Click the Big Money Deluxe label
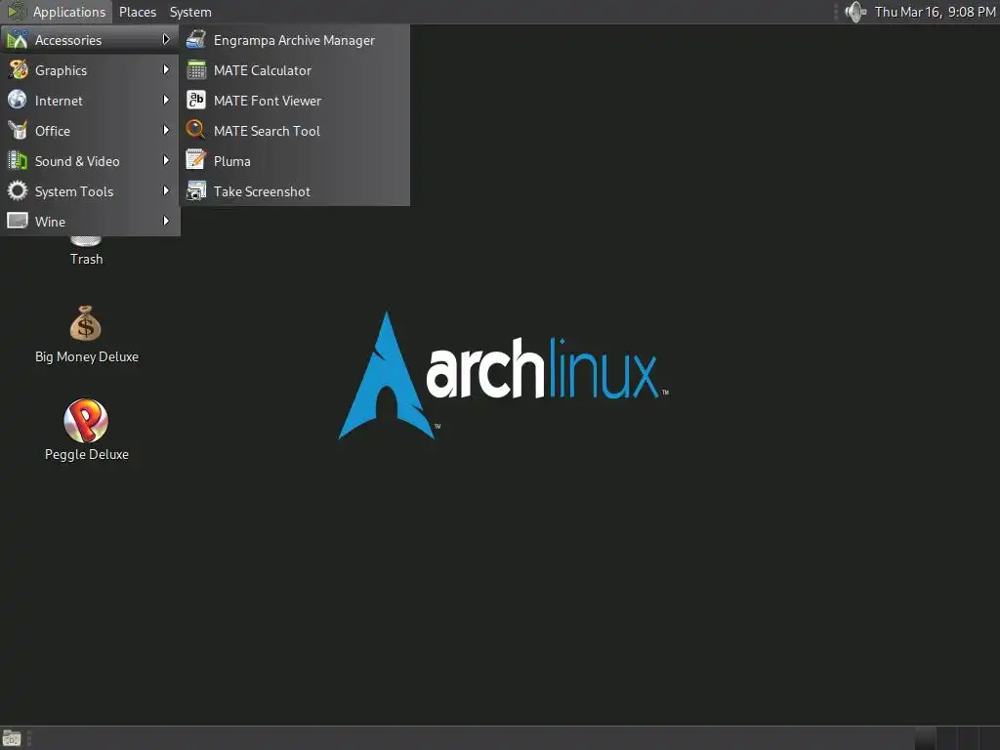Screen dimensions: 1000x750 click(87, 356)
